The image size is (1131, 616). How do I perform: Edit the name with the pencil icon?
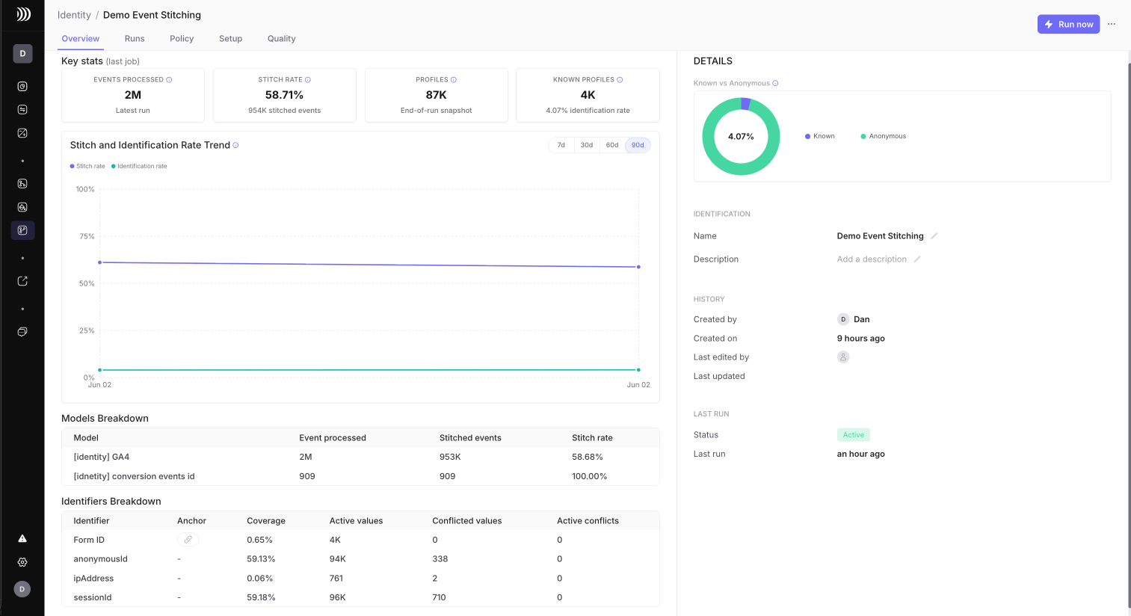pyautogui.click(x=934, y=236)
